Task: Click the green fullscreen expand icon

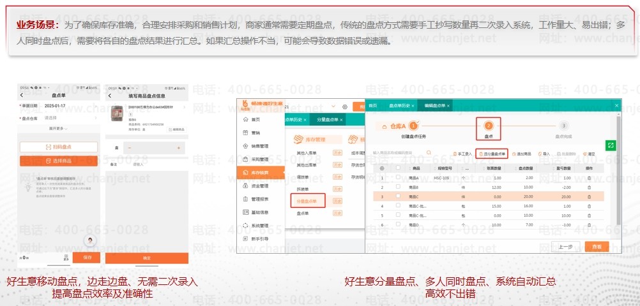Action: [611, 146]
